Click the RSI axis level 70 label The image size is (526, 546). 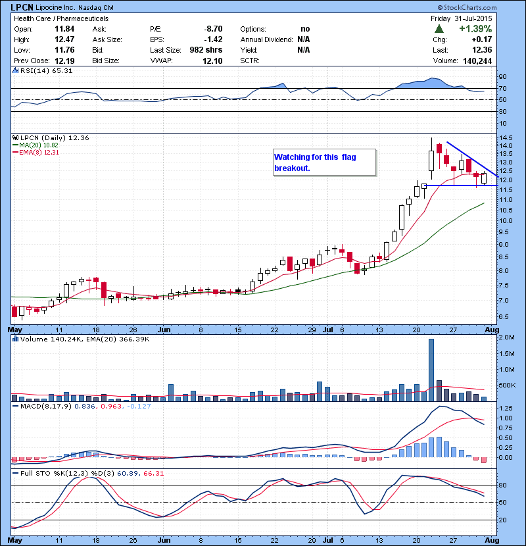pos(503,88)
